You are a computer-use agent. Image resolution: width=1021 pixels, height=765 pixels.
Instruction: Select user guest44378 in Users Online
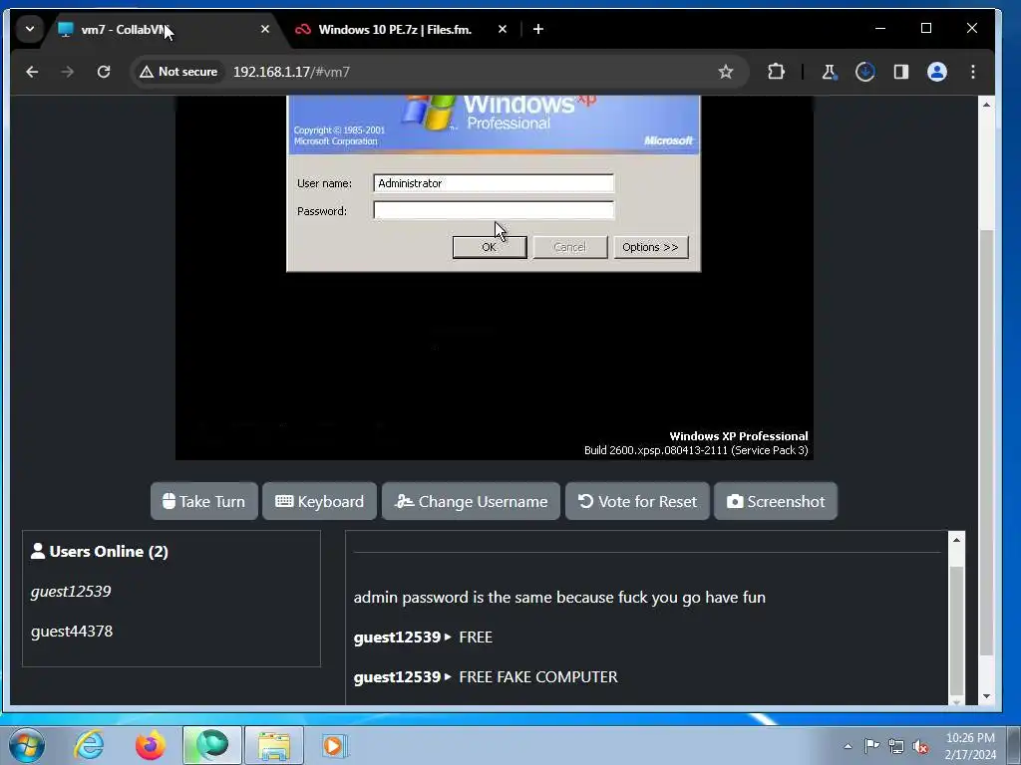pyautogui.click(x=72, y=631)
